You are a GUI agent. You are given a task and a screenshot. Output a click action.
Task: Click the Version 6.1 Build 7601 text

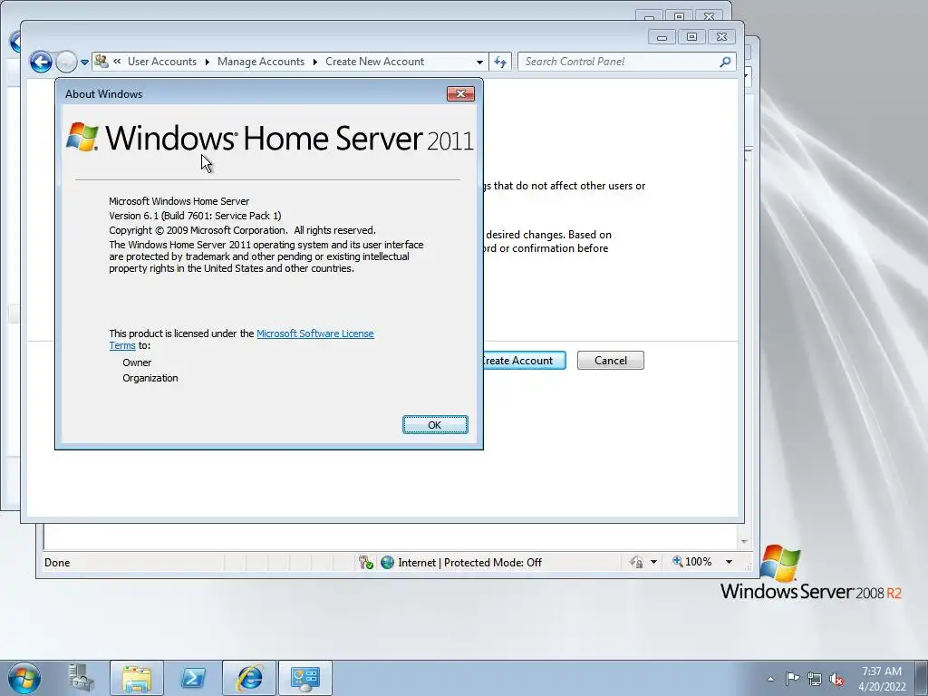196,216
